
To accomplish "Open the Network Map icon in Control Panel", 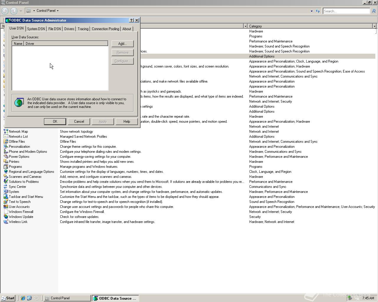I will [6, 132].
